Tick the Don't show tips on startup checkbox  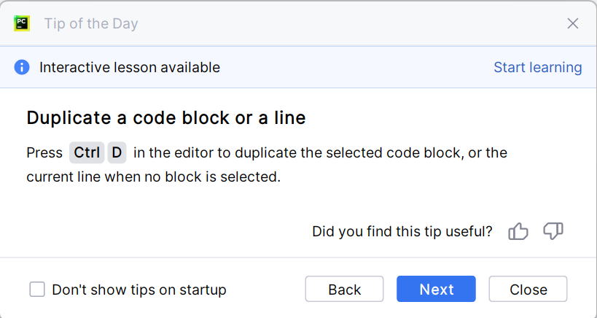(x=37, y=290)
